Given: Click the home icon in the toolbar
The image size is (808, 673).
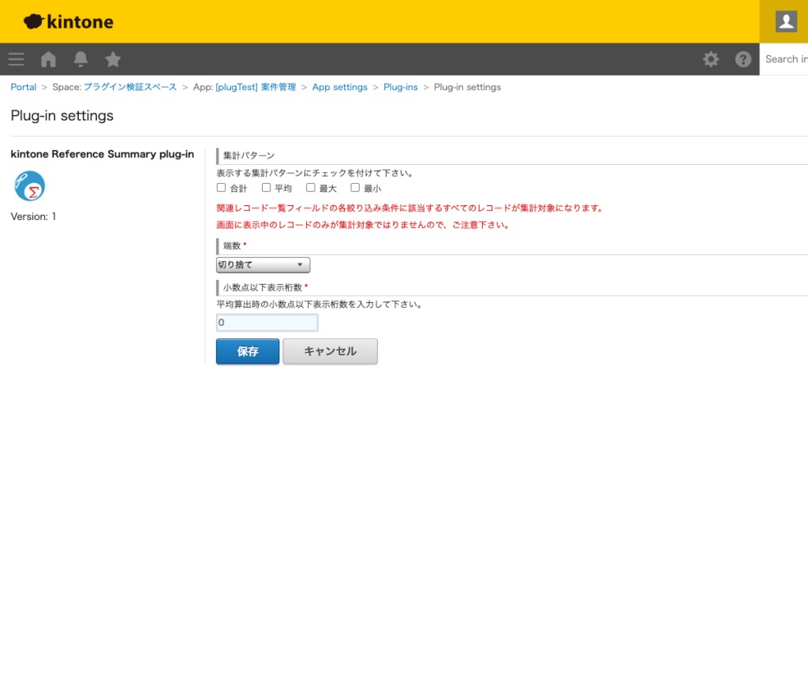Looking at the screenshot, I should (48, 59).
